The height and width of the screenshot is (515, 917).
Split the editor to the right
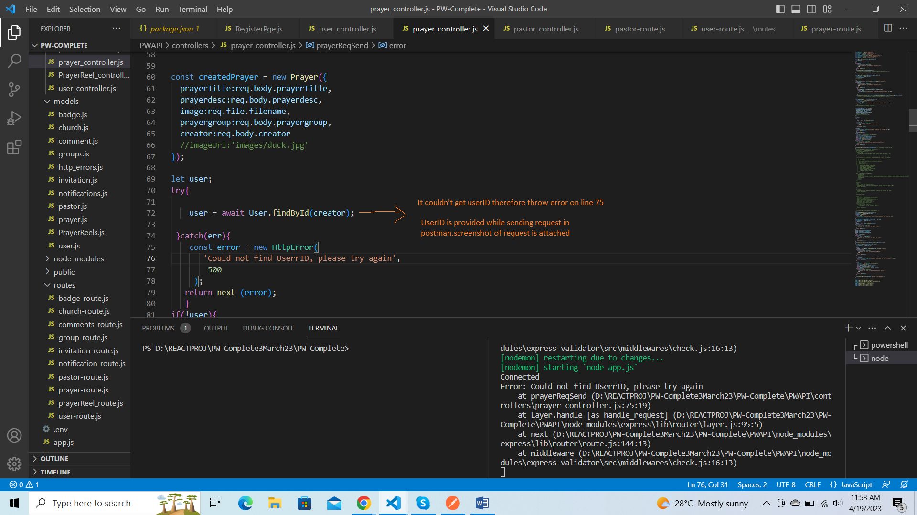(888, 28)
